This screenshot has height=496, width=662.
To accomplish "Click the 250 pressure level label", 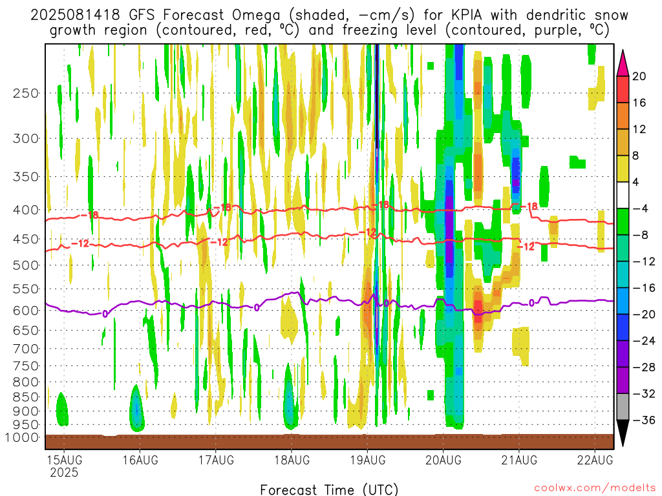I will [26, 93].
